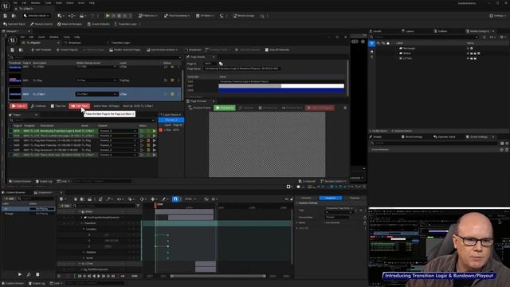Open the asset dropdown for the selected TL-LThier1 template
Image resolution: width=510 pixels, height=287 pixels.
[x=96, y=94]
